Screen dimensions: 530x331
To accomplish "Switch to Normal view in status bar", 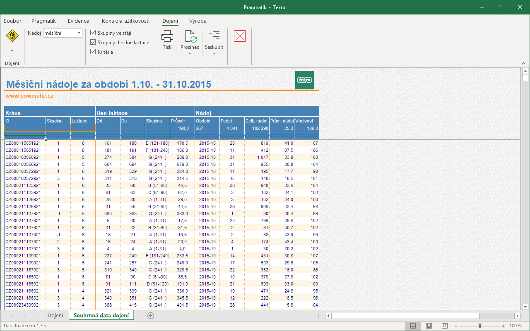I will 413,326.
